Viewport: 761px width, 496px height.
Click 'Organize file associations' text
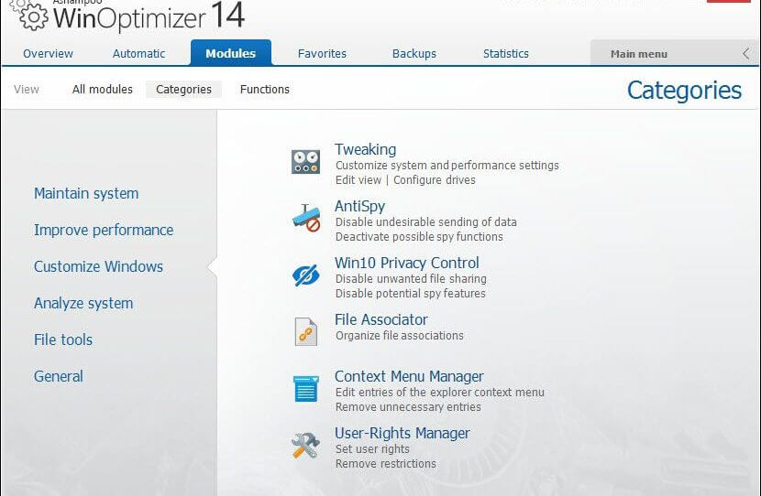[400, 336]
